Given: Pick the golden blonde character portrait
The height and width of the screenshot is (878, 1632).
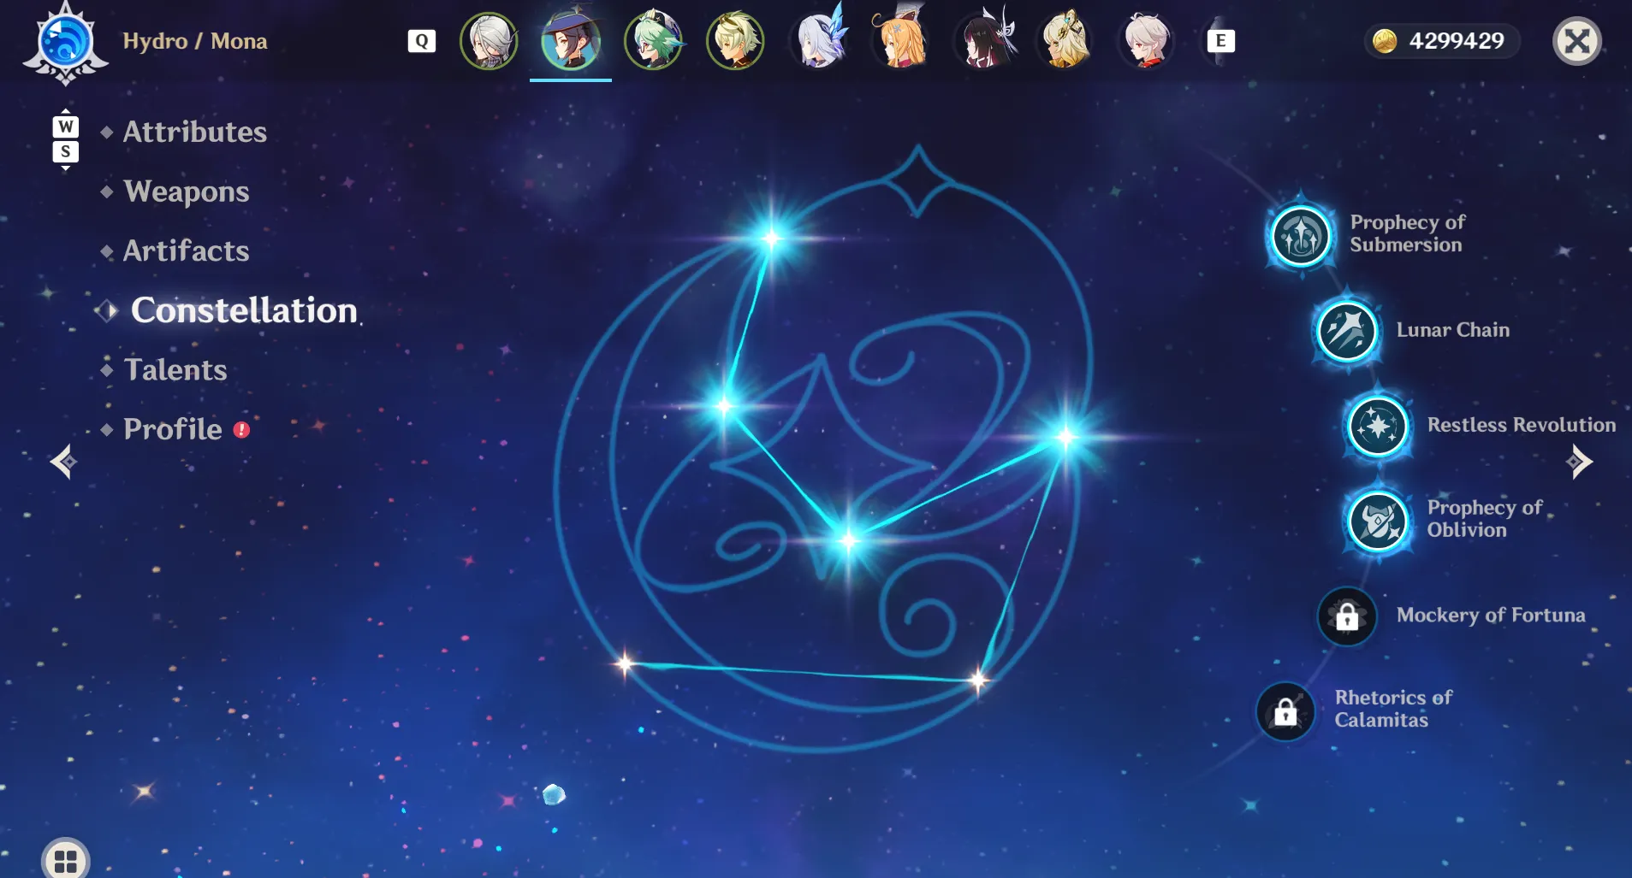Looking at the screenshot, I should pos(1065,40).
